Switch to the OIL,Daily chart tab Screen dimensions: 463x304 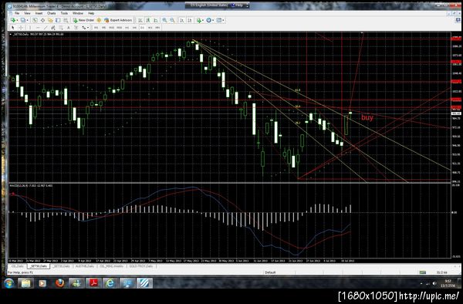tap(17, 266)
